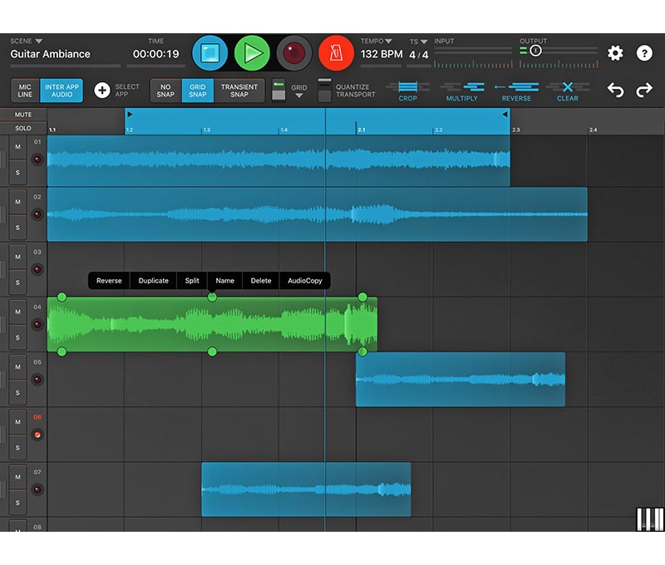
Task: Mute track 04 with M button
Action: point(17,312)
